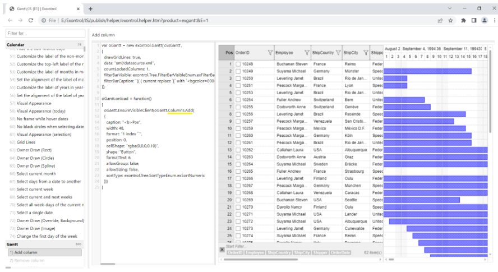The image size is (498, 272).
Task: Click the OrderDate filter bar button
Action: (x=340, y=253)
